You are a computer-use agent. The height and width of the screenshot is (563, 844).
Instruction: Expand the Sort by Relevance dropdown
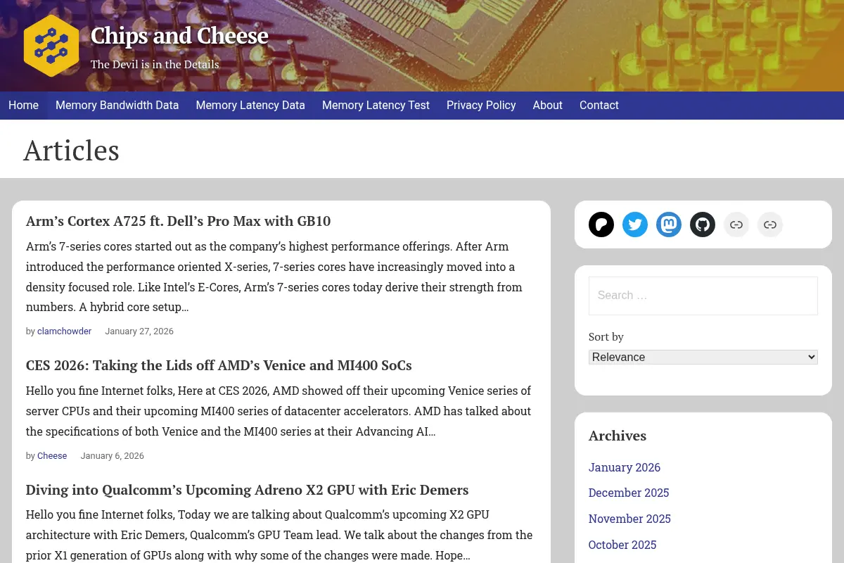pyautogui.click(x=703, y=357)
